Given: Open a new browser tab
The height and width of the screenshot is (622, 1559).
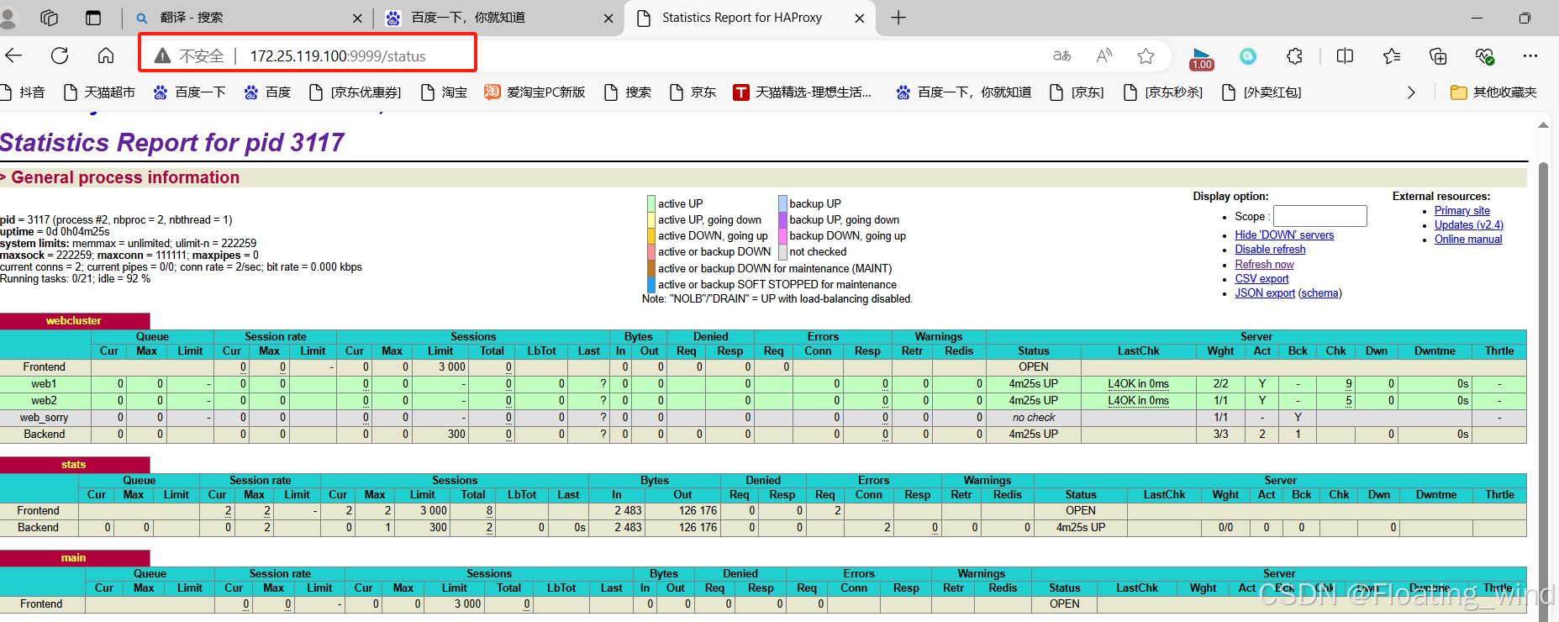Looking at the screenshot, I should click(x=898, y=18).
